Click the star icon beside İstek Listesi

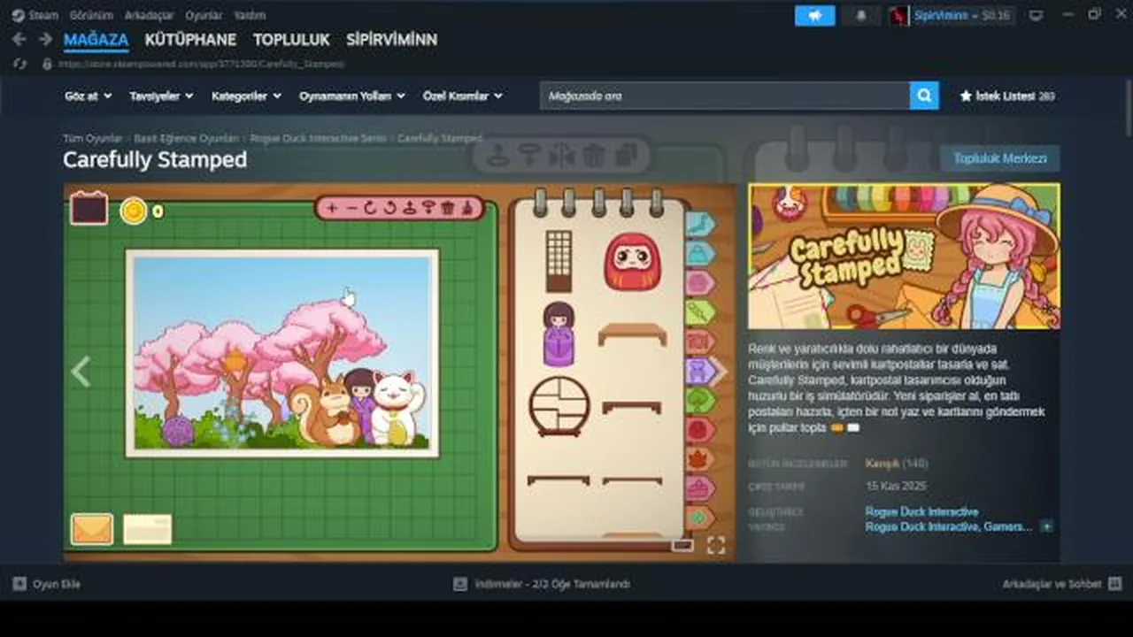tap(966, 96)
